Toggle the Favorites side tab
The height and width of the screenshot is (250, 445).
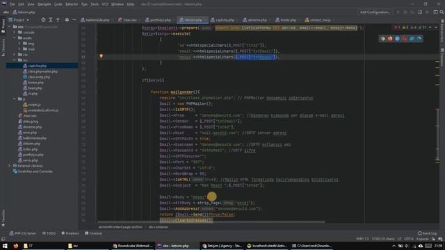click(3, 218)
